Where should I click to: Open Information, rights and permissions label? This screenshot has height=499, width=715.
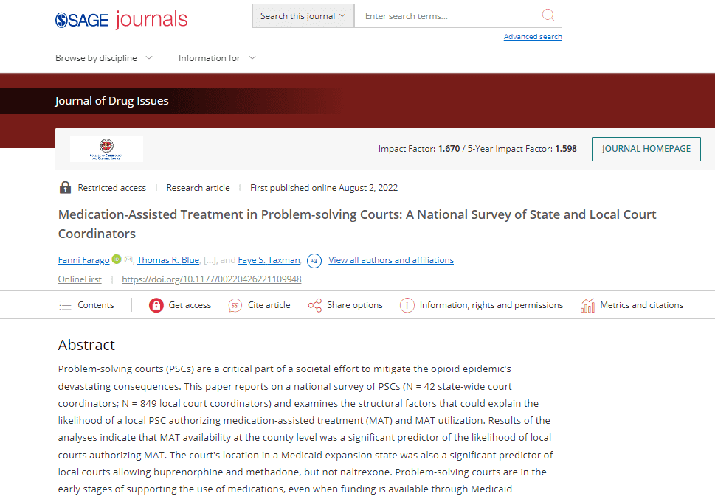[x=491, y=305]
